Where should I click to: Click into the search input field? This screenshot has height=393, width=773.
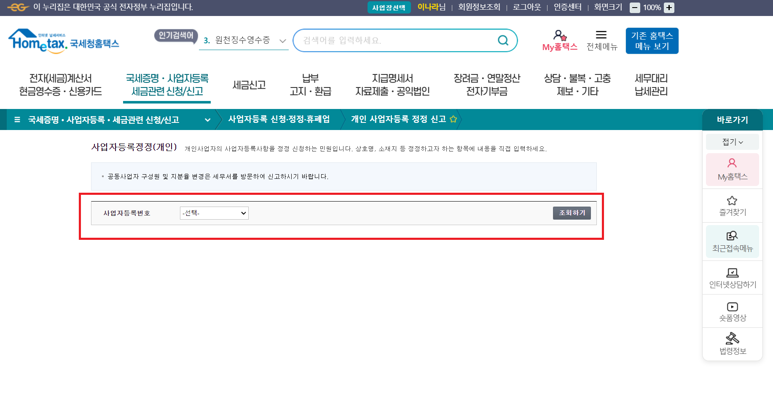tap(396, 40)
